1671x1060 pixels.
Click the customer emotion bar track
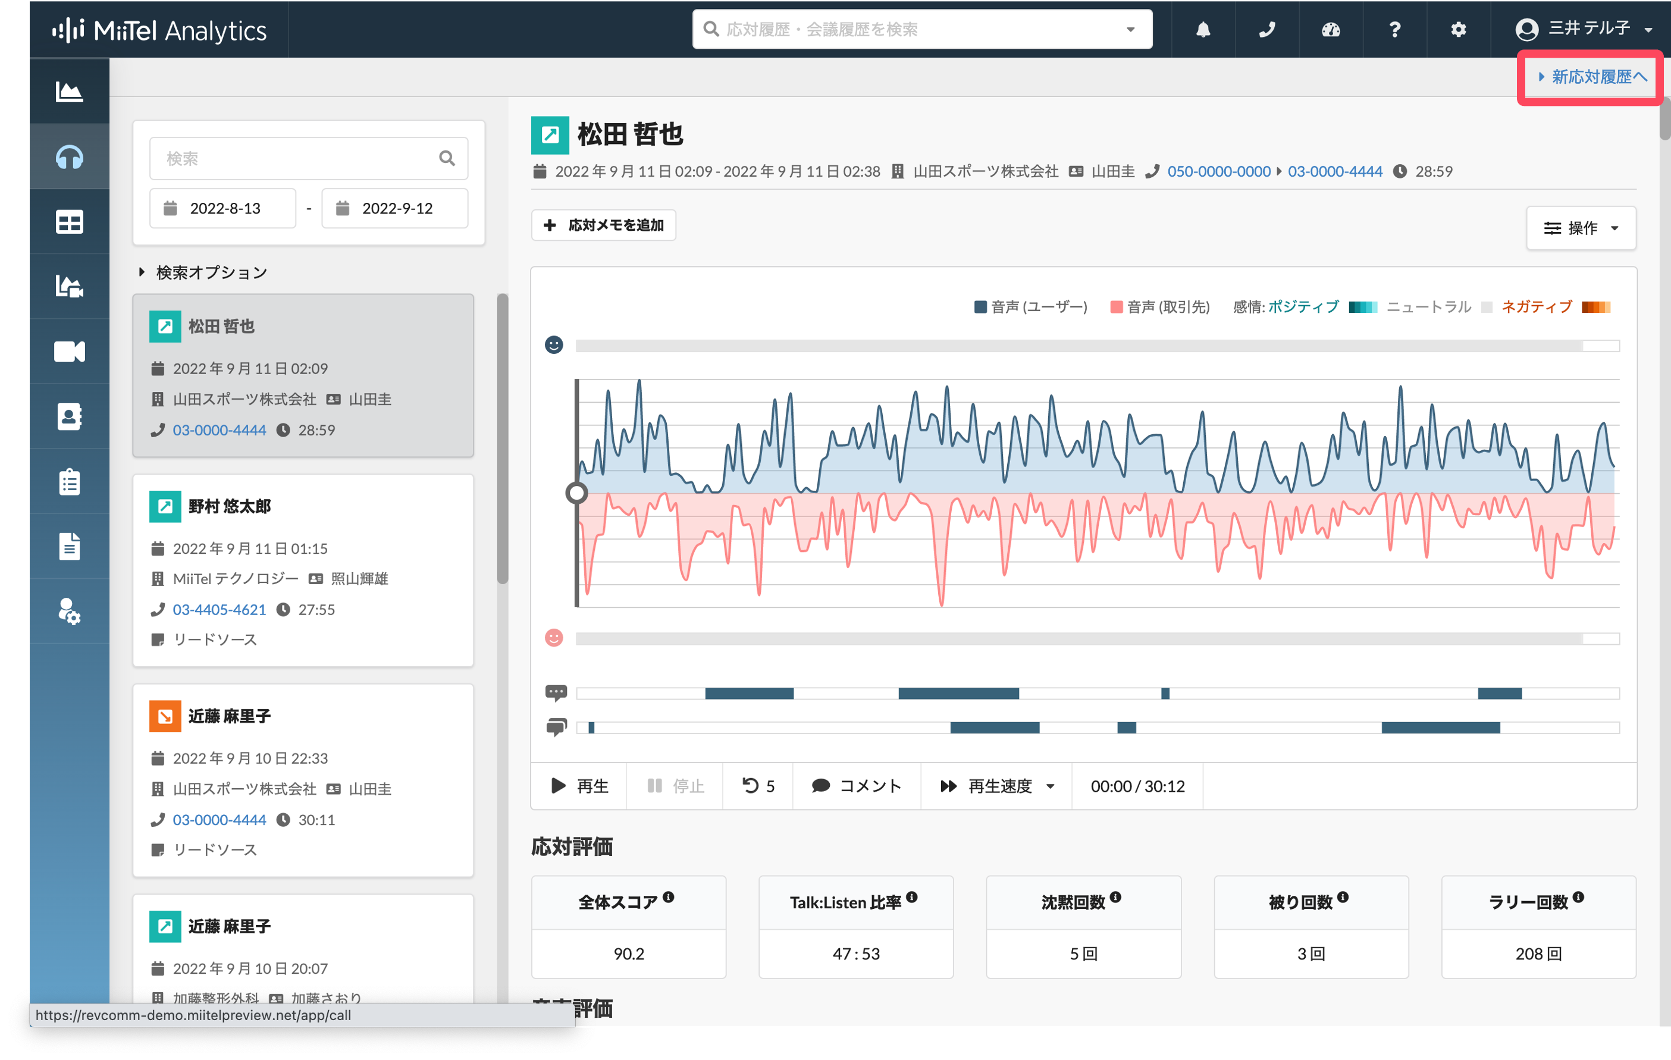pyautogui.click(x=1098, y=638)
